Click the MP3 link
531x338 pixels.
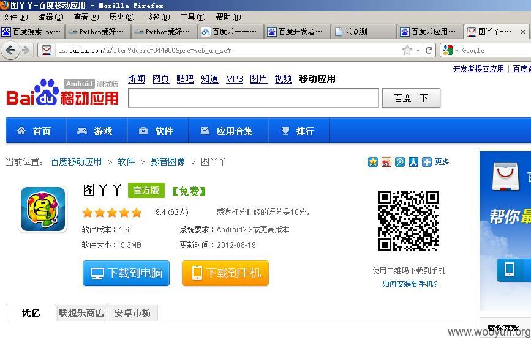coord(235,79)
